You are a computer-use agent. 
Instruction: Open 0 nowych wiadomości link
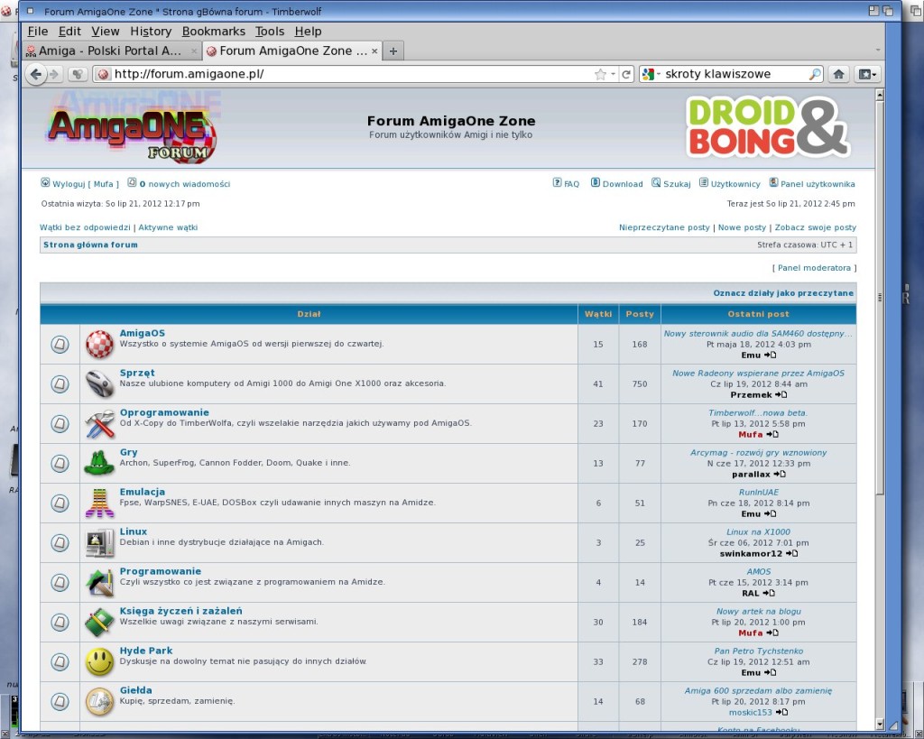coord(184,184)
